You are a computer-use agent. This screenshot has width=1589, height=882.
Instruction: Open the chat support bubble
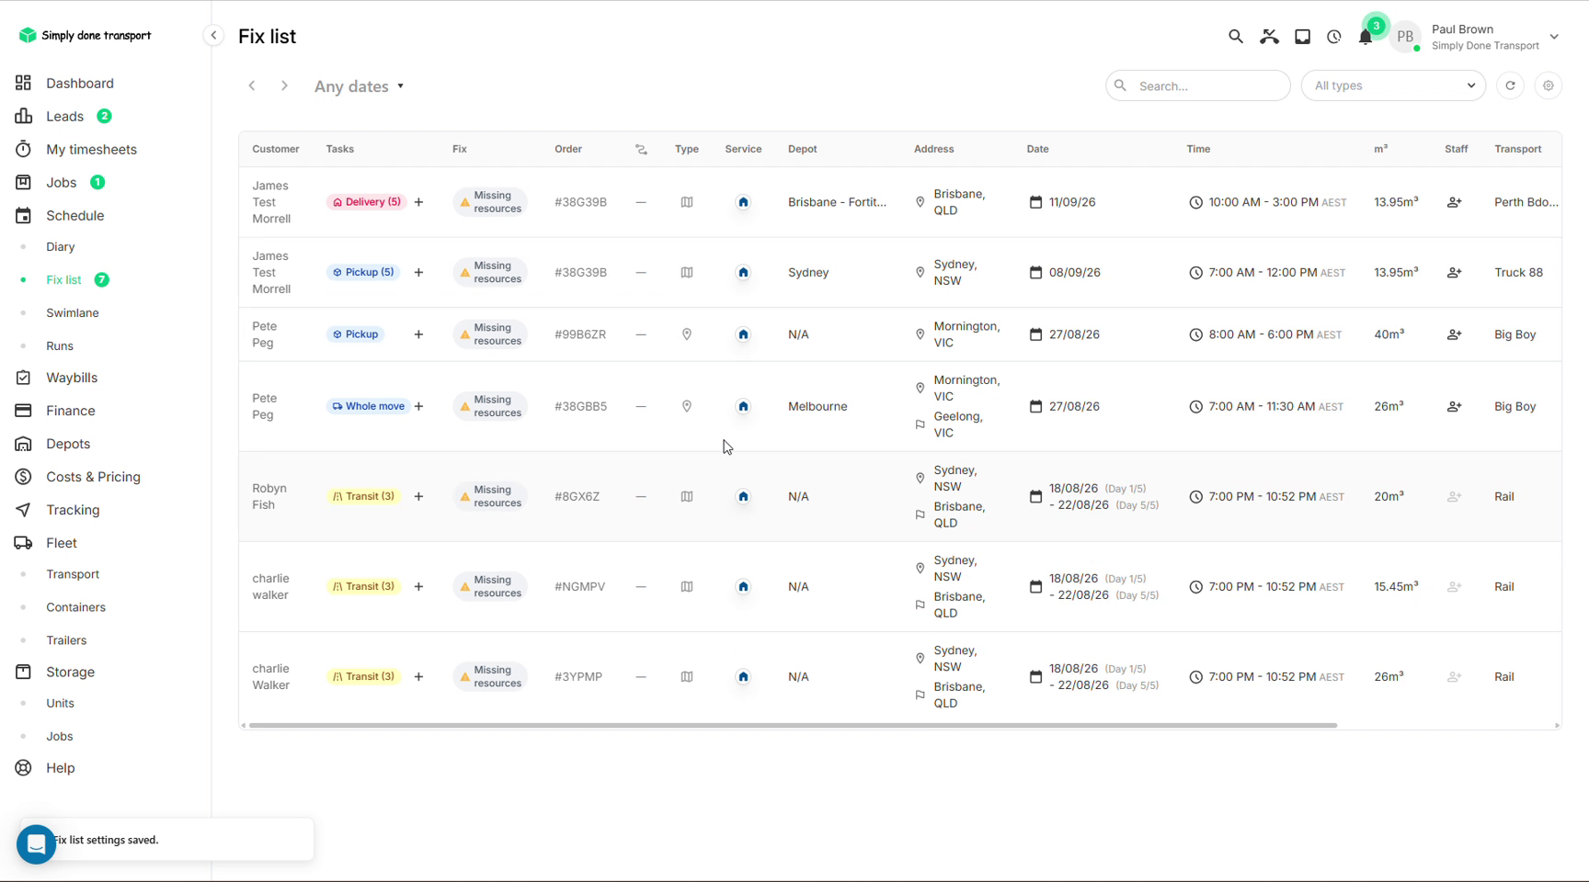pyautogui.click(x=36, y=843)
